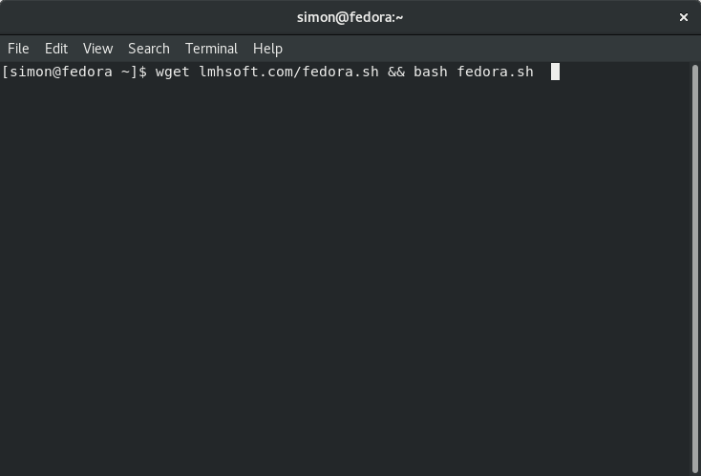Open the Terminal menu

(211, 49)
